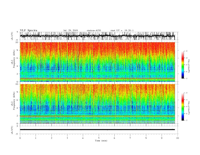
Task: Click the "4" minute tick label
Action: [x=83, y=138]
